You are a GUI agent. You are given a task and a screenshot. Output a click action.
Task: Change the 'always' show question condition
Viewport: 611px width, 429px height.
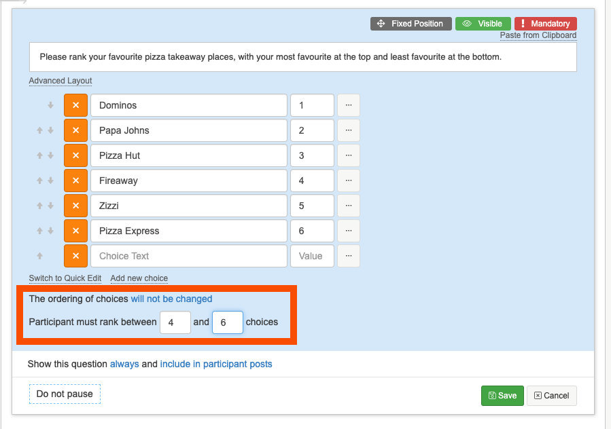coord(124,364)
